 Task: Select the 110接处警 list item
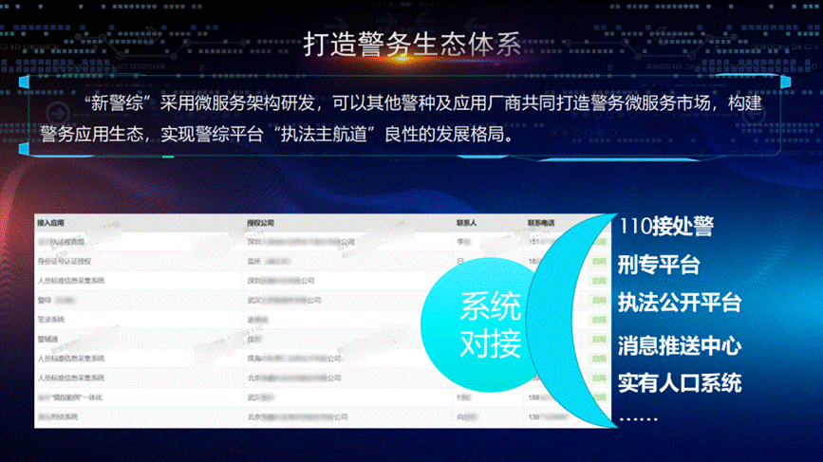coord(665,228)
